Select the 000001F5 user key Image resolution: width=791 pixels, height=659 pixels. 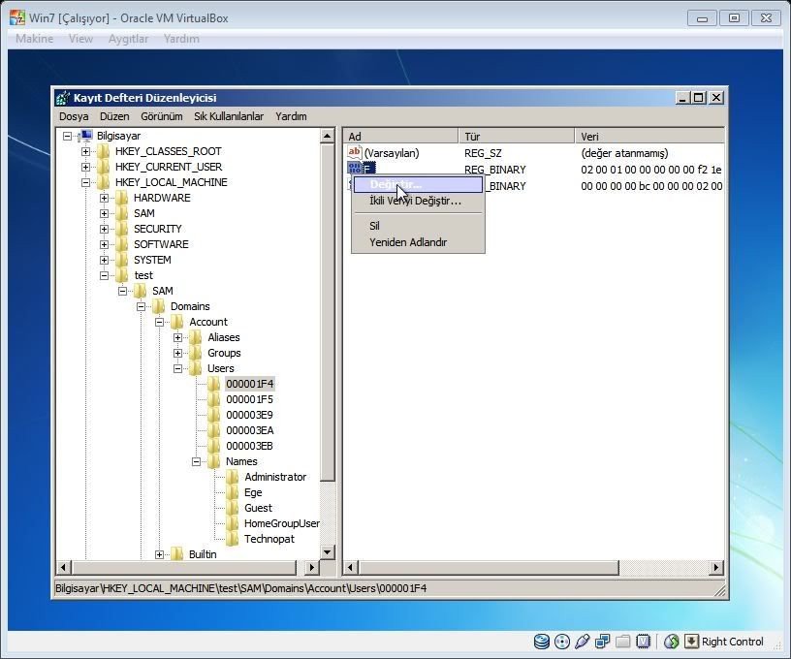pos(249,399)
